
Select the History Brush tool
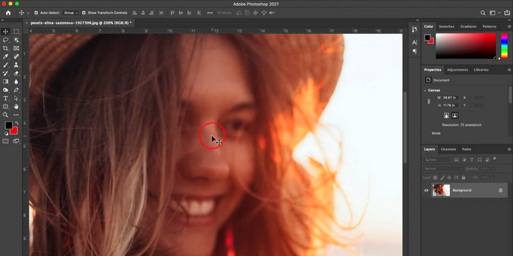[6, 73]
